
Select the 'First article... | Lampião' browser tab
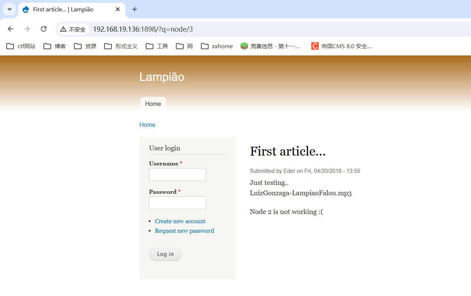(72, 10)
